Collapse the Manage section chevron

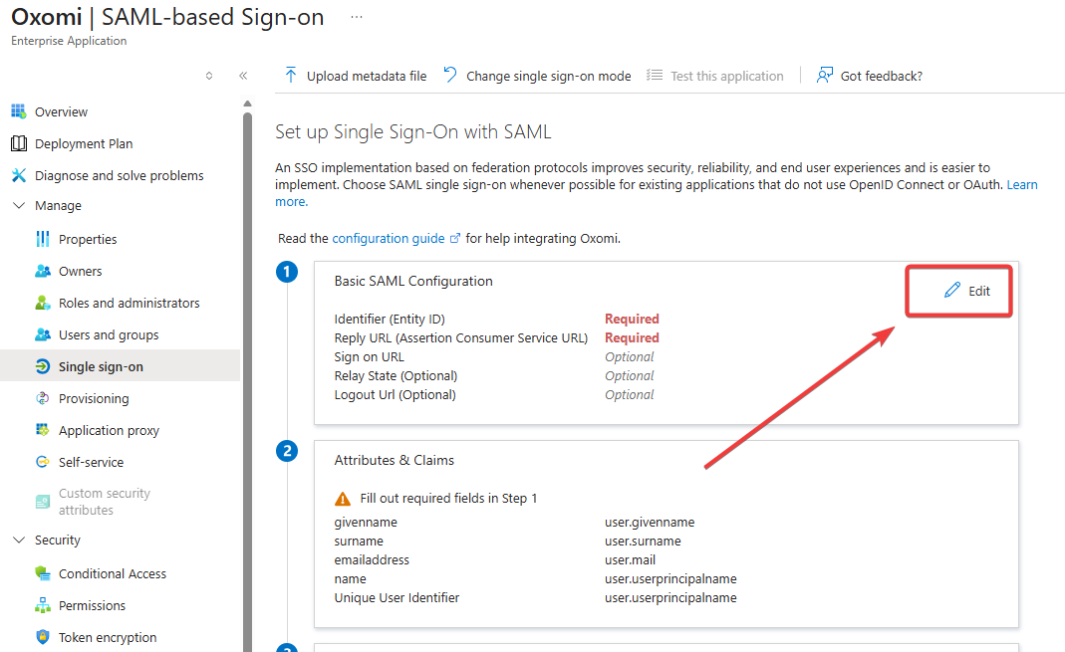18,206
